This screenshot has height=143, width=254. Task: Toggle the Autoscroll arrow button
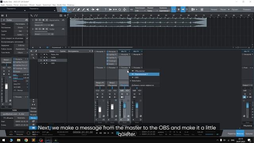pos(183,10)
